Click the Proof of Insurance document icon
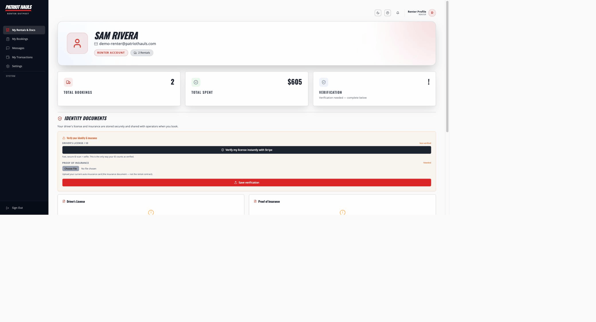Viewport: 596px width, 322px height. tap(255, 201)
